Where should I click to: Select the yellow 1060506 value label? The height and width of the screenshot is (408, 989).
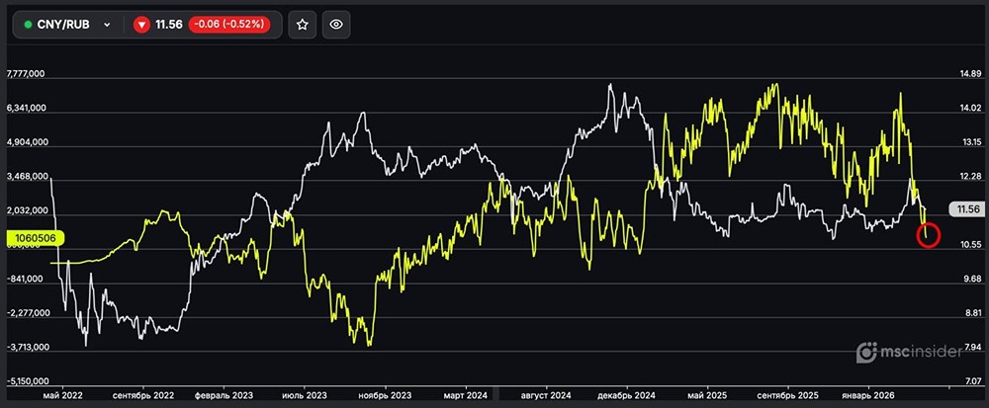[34, 237]
